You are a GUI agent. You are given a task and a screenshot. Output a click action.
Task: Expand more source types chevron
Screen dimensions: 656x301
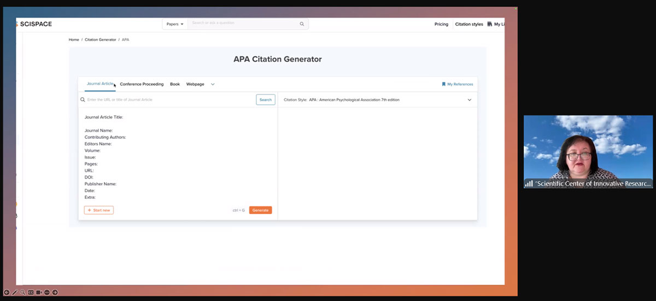(x=213, y=84)
